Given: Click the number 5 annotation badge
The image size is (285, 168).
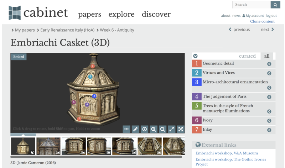Looking at the screenshot, I should 197,106.
